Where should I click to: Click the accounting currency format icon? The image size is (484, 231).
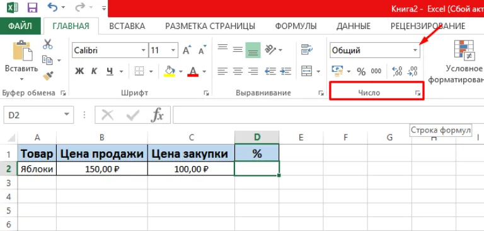[x=338, y=71]
